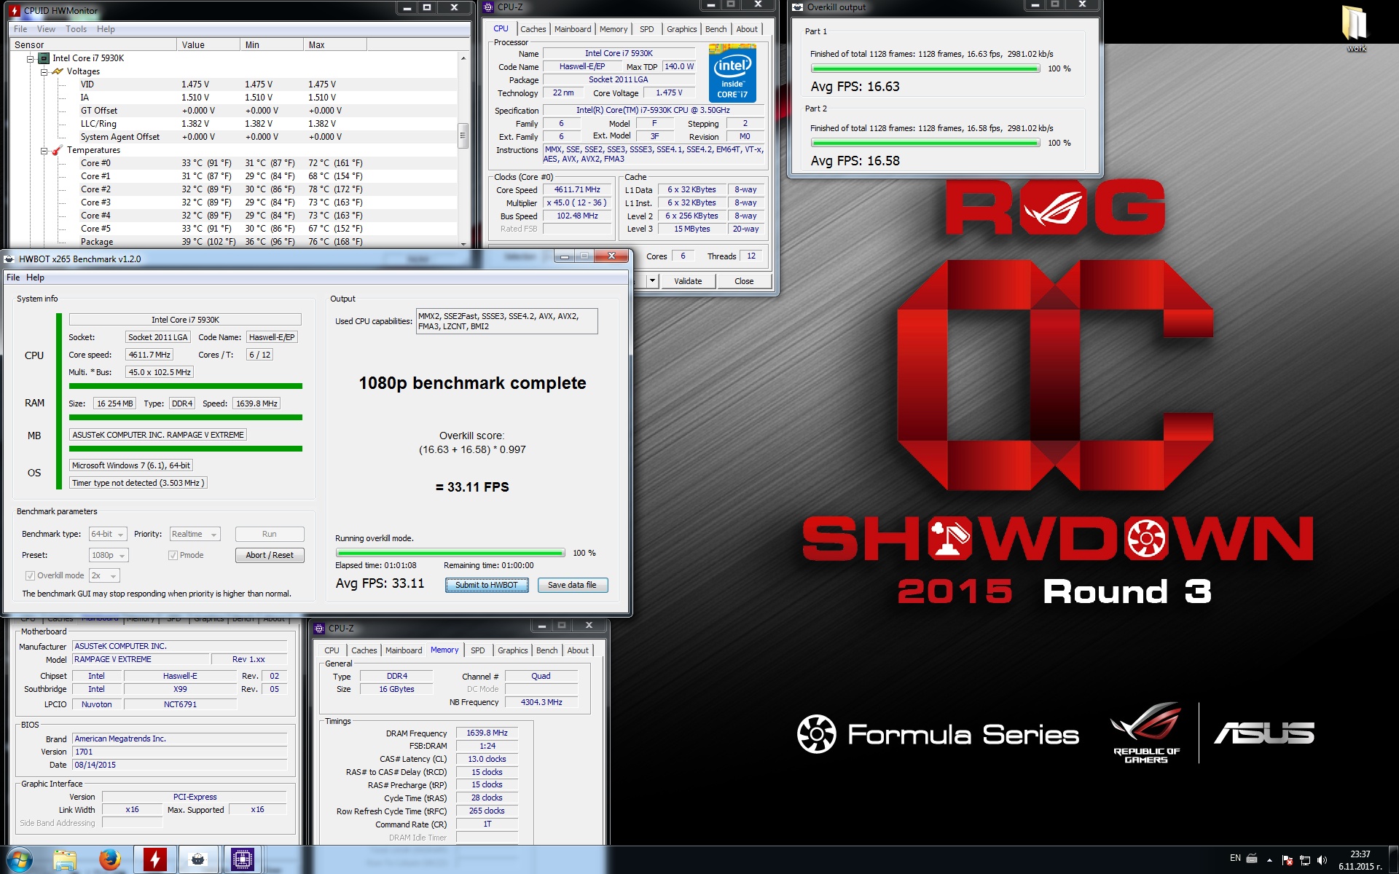Open the dropdown arrow next to Validate in CPU-Z
Image resolution: width=1399 pixels, height=874 pixels.
pos(652,281)
